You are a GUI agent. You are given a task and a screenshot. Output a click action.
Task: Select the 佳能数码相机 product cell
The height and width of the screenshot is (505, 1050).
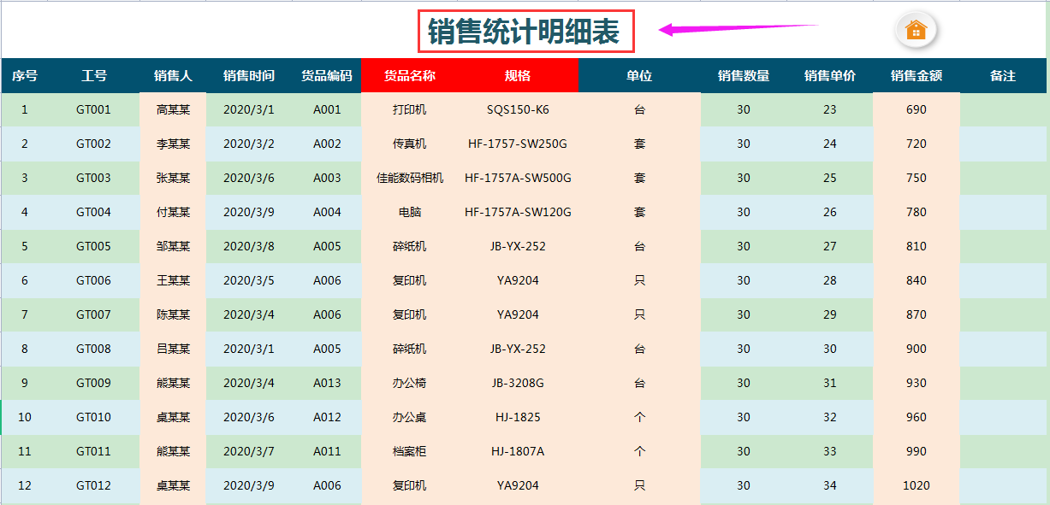click(x=410, y=178)
